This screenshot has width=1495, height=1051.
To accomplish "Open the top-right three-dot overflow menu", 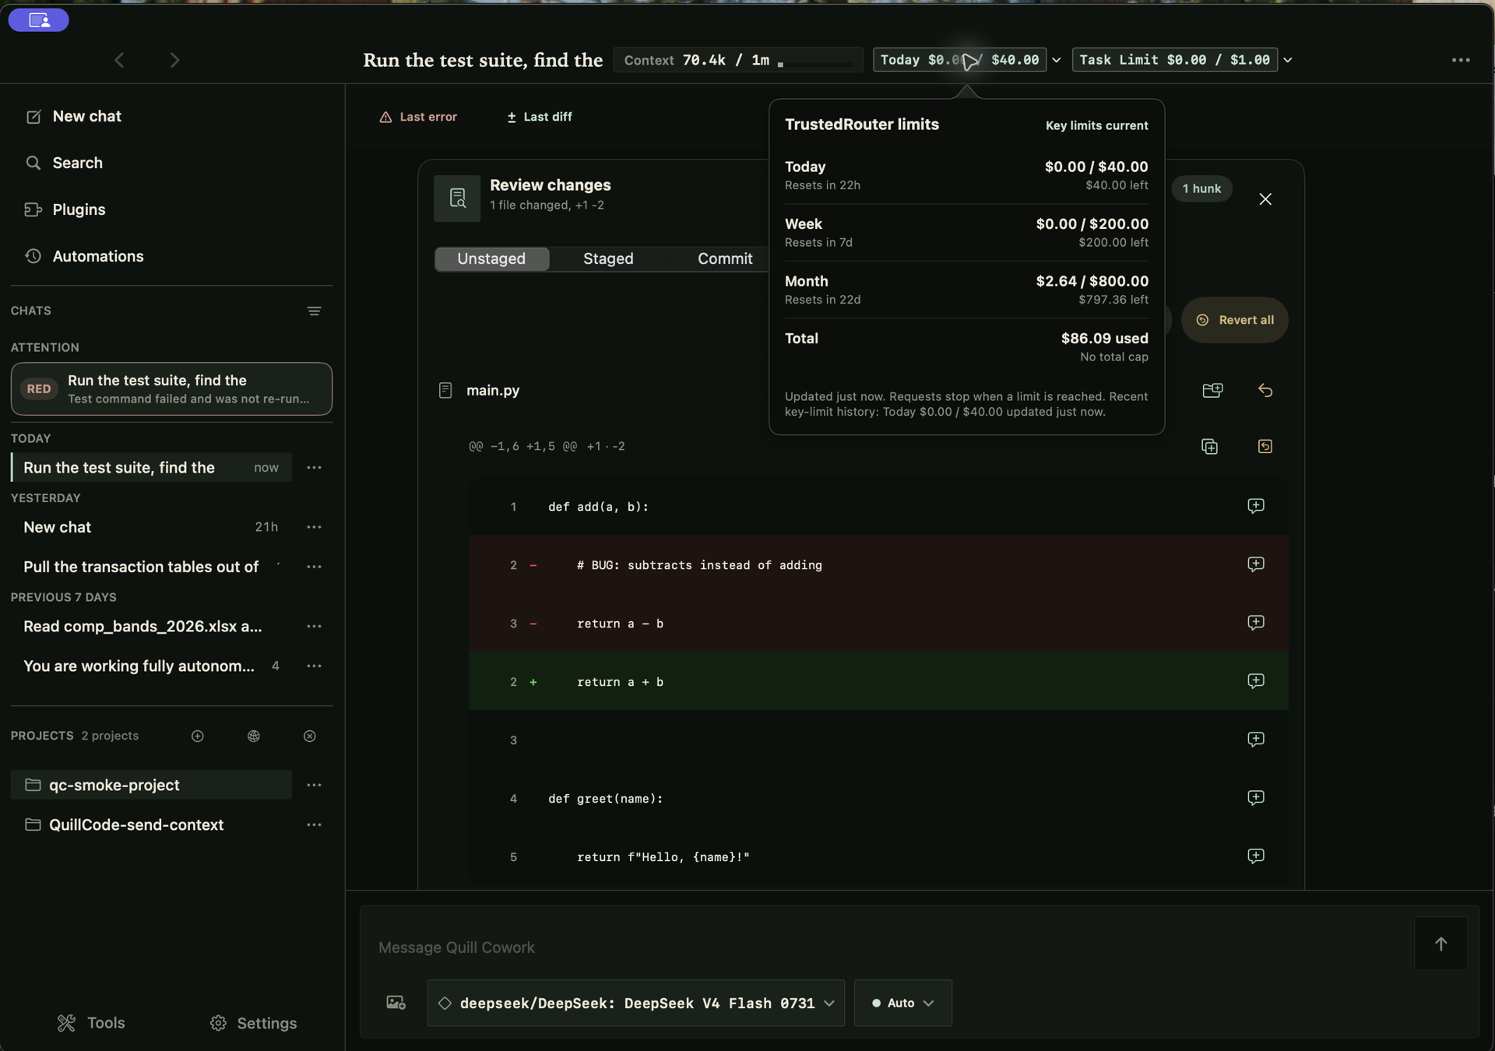I will [1461, 60].
